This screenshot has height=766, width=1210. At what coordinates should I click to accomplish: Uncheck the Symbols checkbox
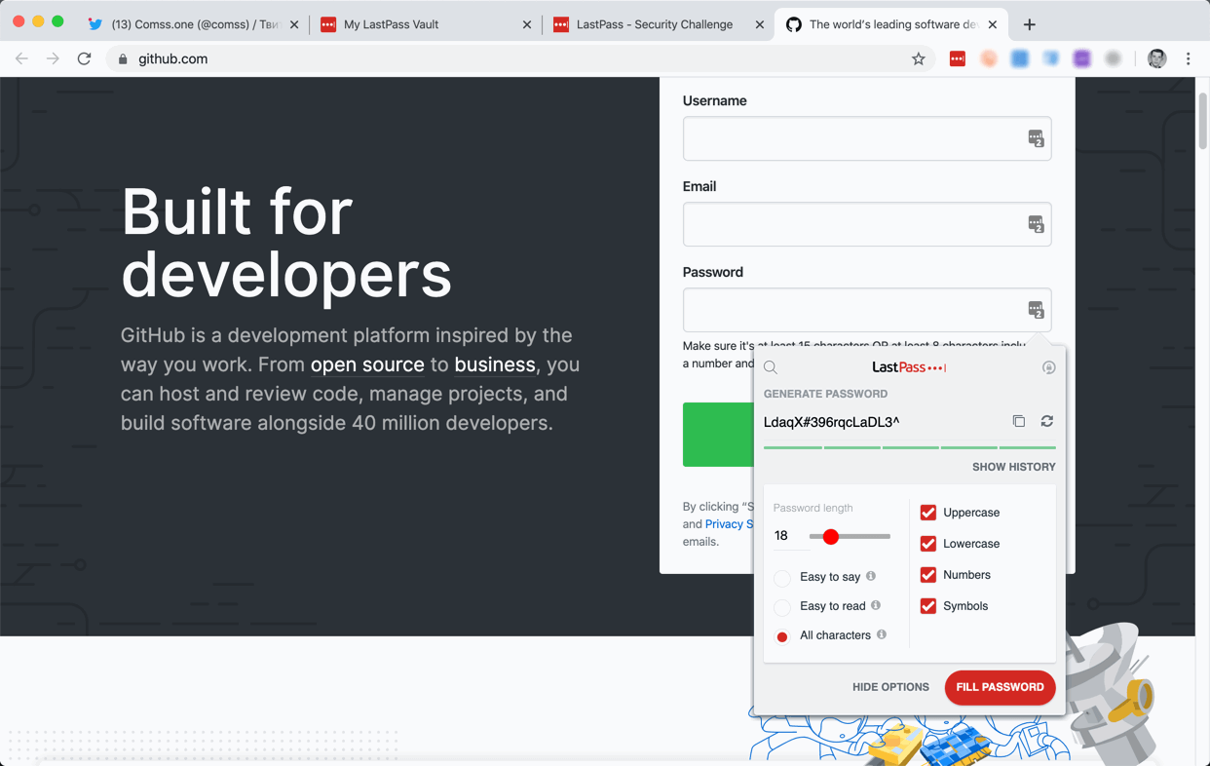click(928, 606)
